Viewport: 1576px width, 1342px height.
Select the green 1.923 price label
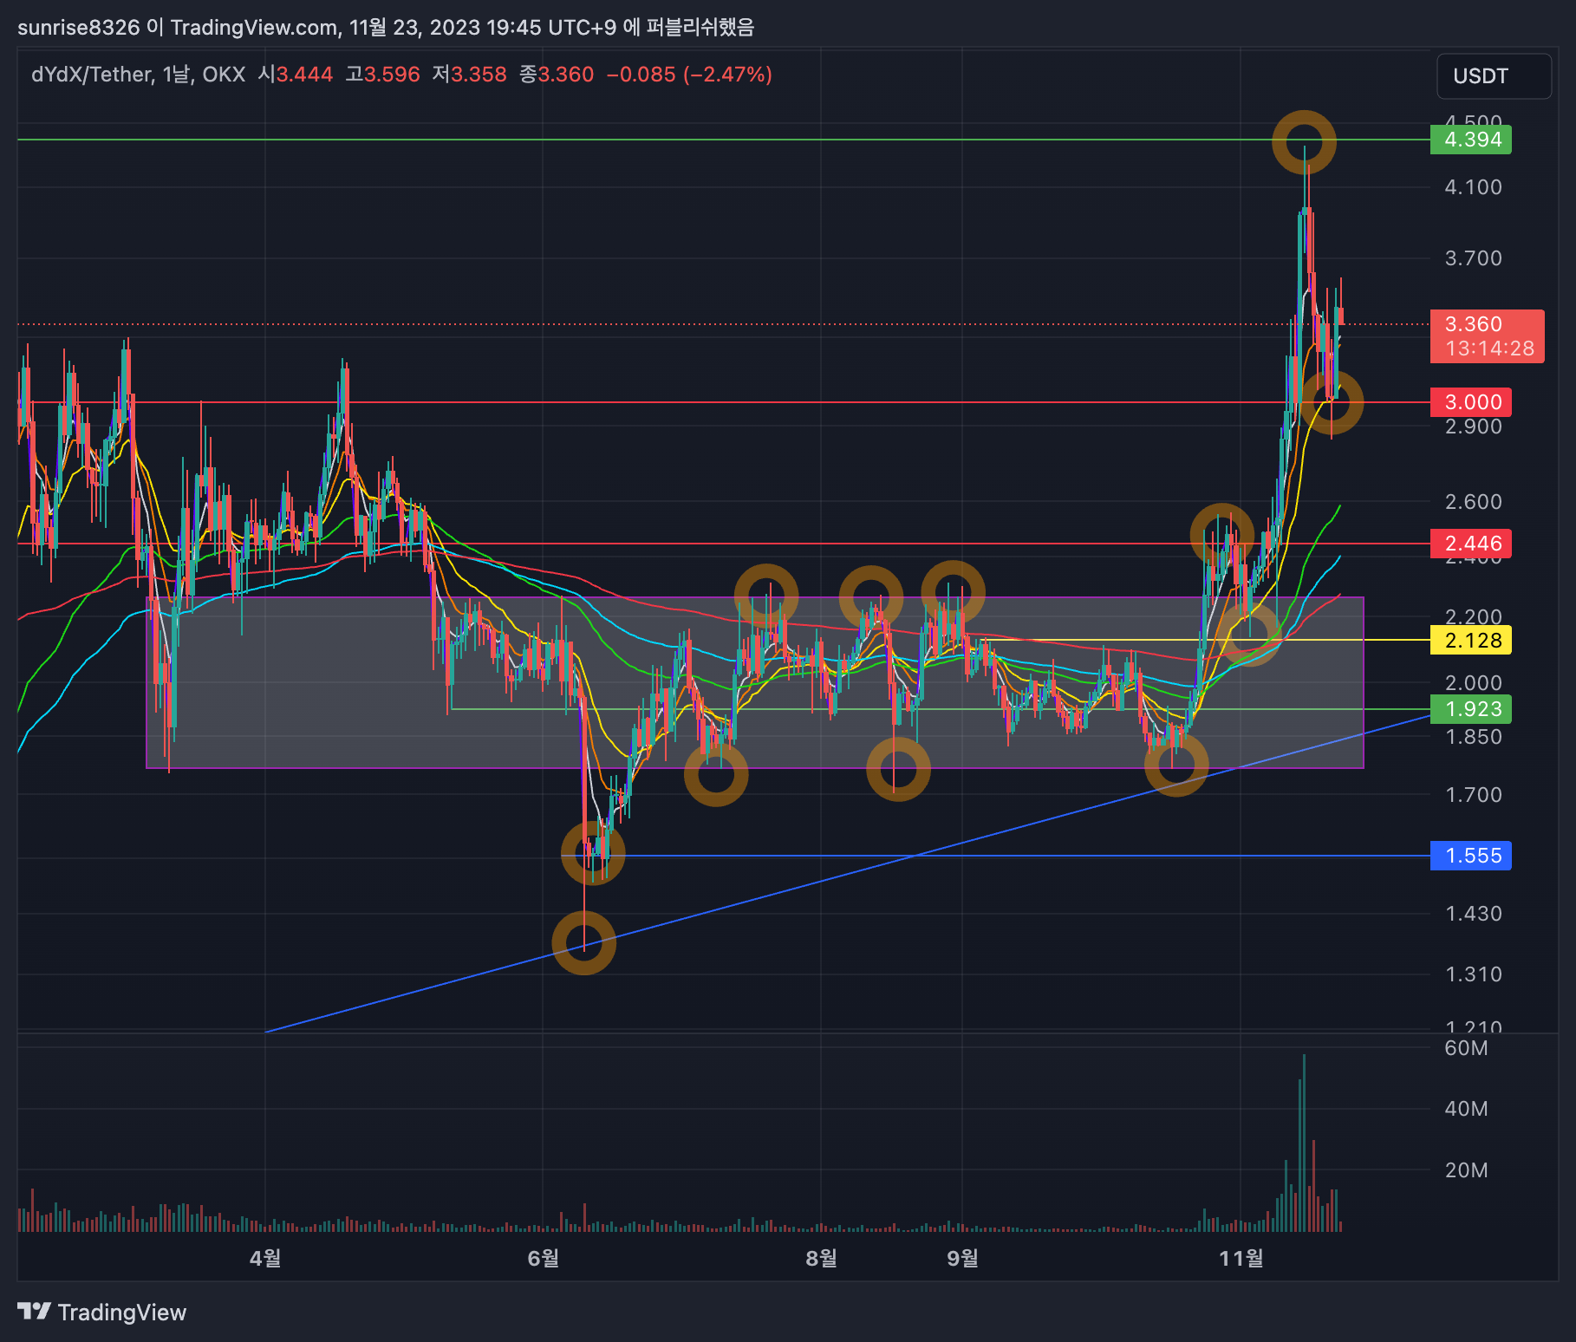point(1471,709)
